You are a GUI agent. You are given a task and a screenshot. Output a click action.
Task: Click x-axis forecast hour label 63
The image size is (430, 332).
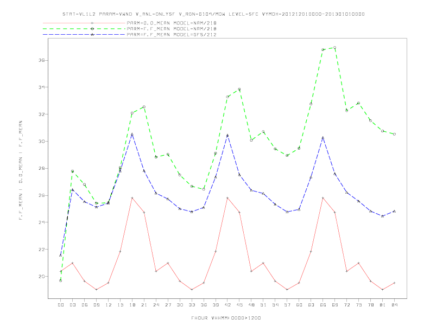click(311, 305)
